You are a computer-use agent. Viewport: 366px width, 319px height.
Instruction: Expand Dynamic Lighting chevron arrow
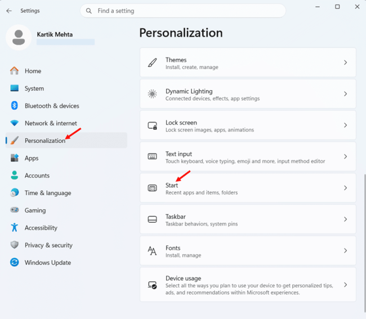(x=346, y=94)
